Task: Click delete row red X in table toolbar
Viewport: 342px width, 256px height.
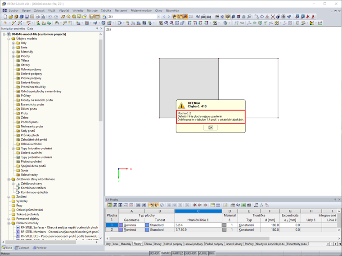Action: [x=194, y=205]
